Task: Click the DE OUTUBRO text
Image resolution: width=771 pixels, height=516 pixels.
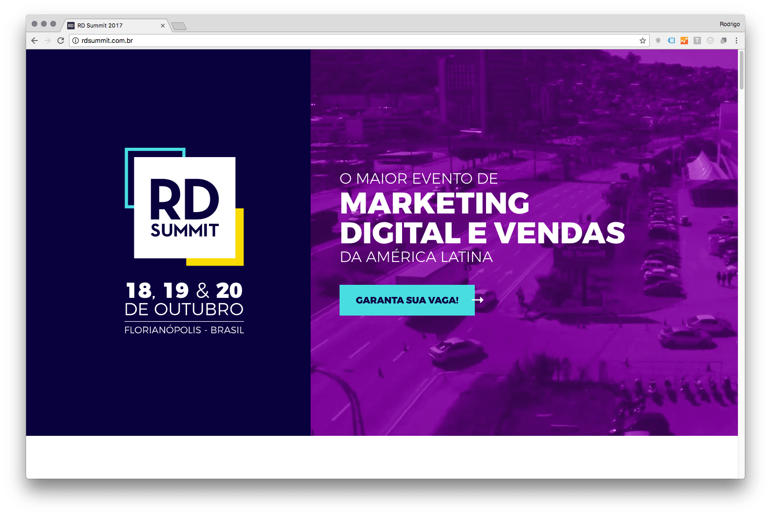Action: point(184,309)
